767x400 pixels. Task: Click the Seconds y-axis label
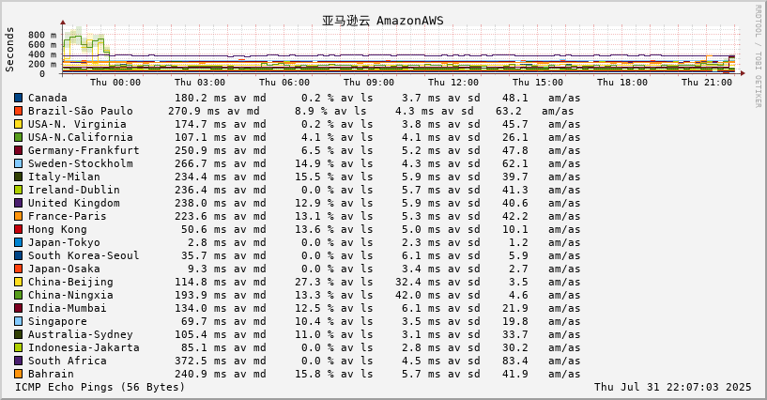coord(9,50)
